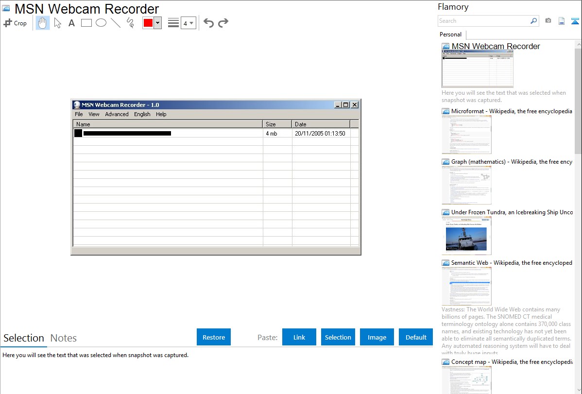Minimize the MSN Webcam Recorder window
This screenshot has height=394, width=582.
(338, 105)
